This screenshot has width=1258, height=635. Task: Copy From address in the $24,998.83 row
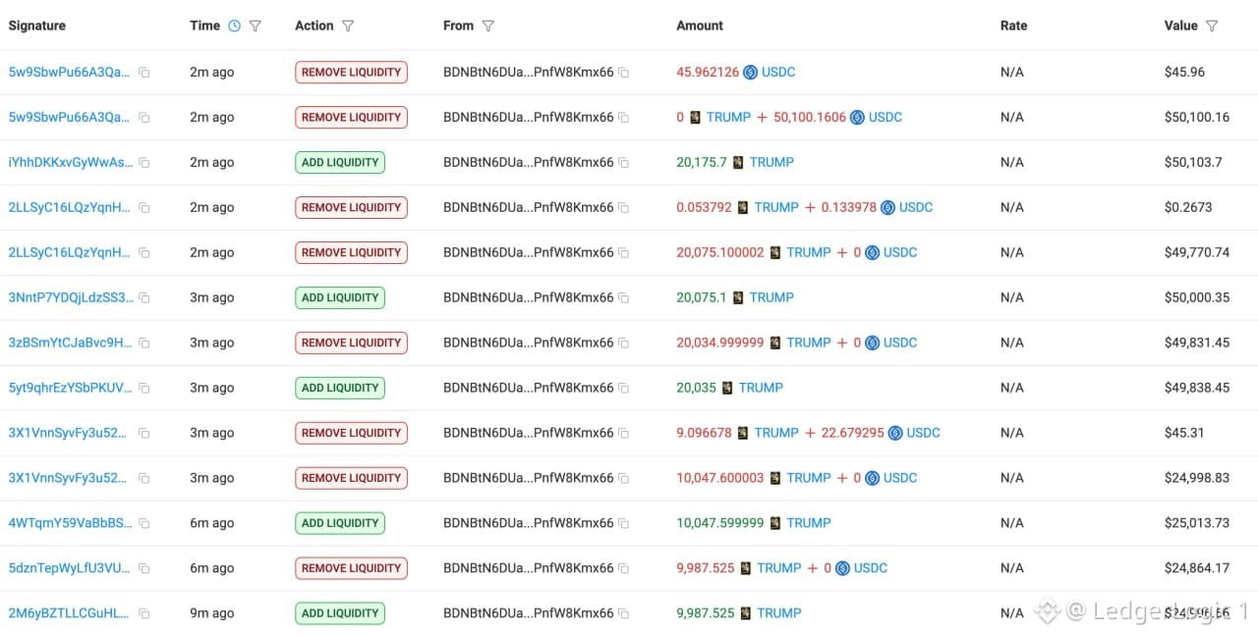point(624,479)
